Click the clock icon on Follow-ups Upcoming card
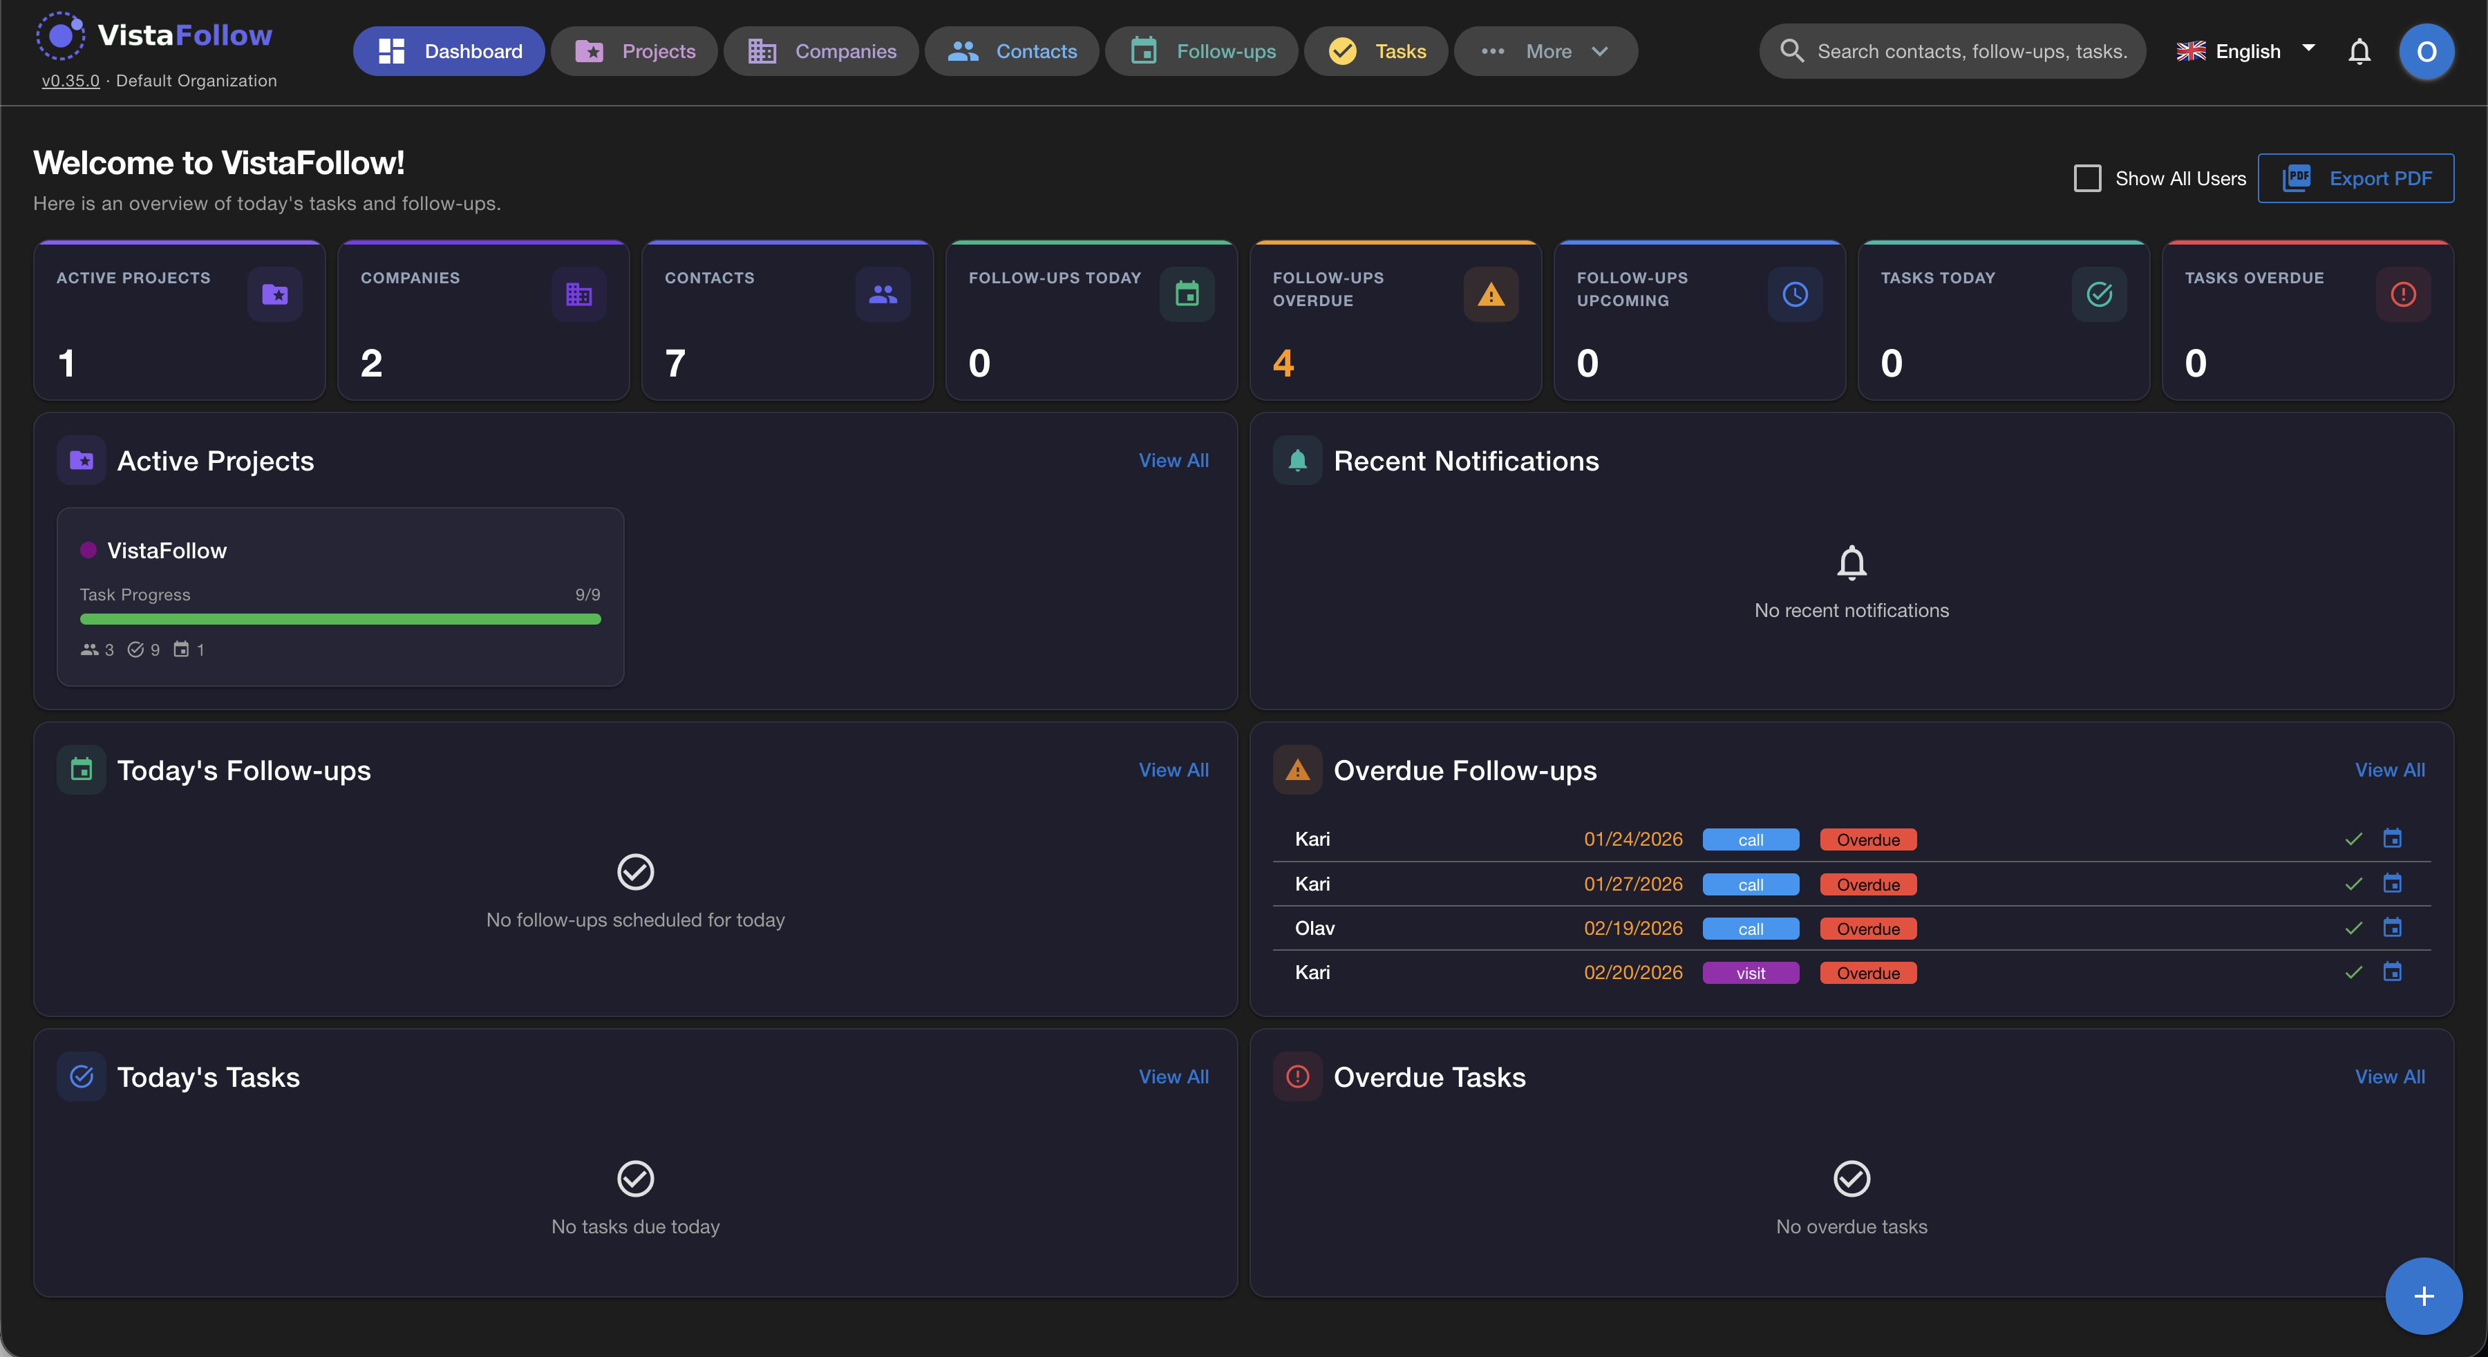Viewport: 2488px width, 1357px height. 1795,294
